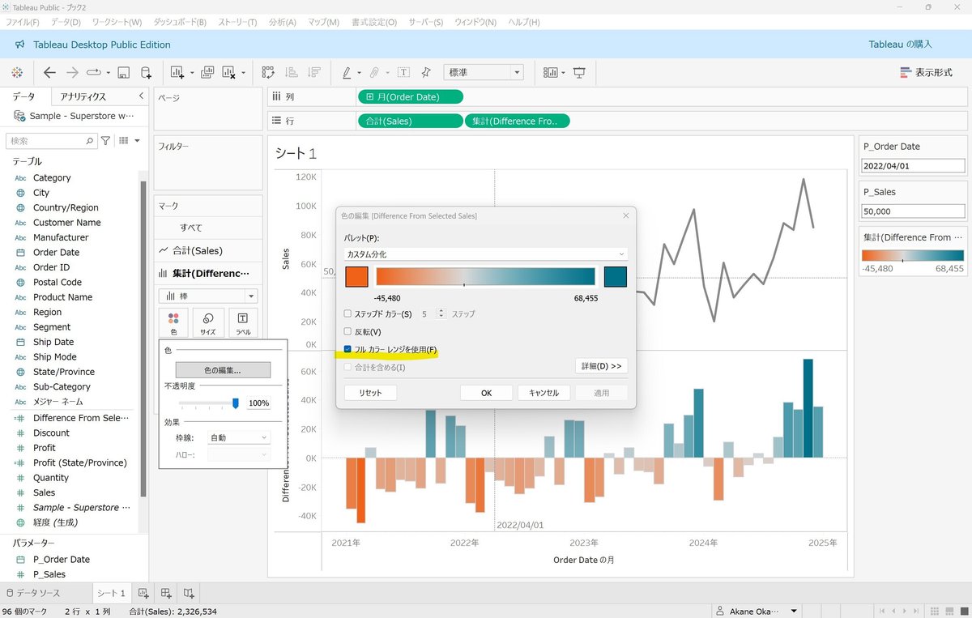Open the palette (パレット) dropdown
The image size is (972, 618).
point(486,254)
